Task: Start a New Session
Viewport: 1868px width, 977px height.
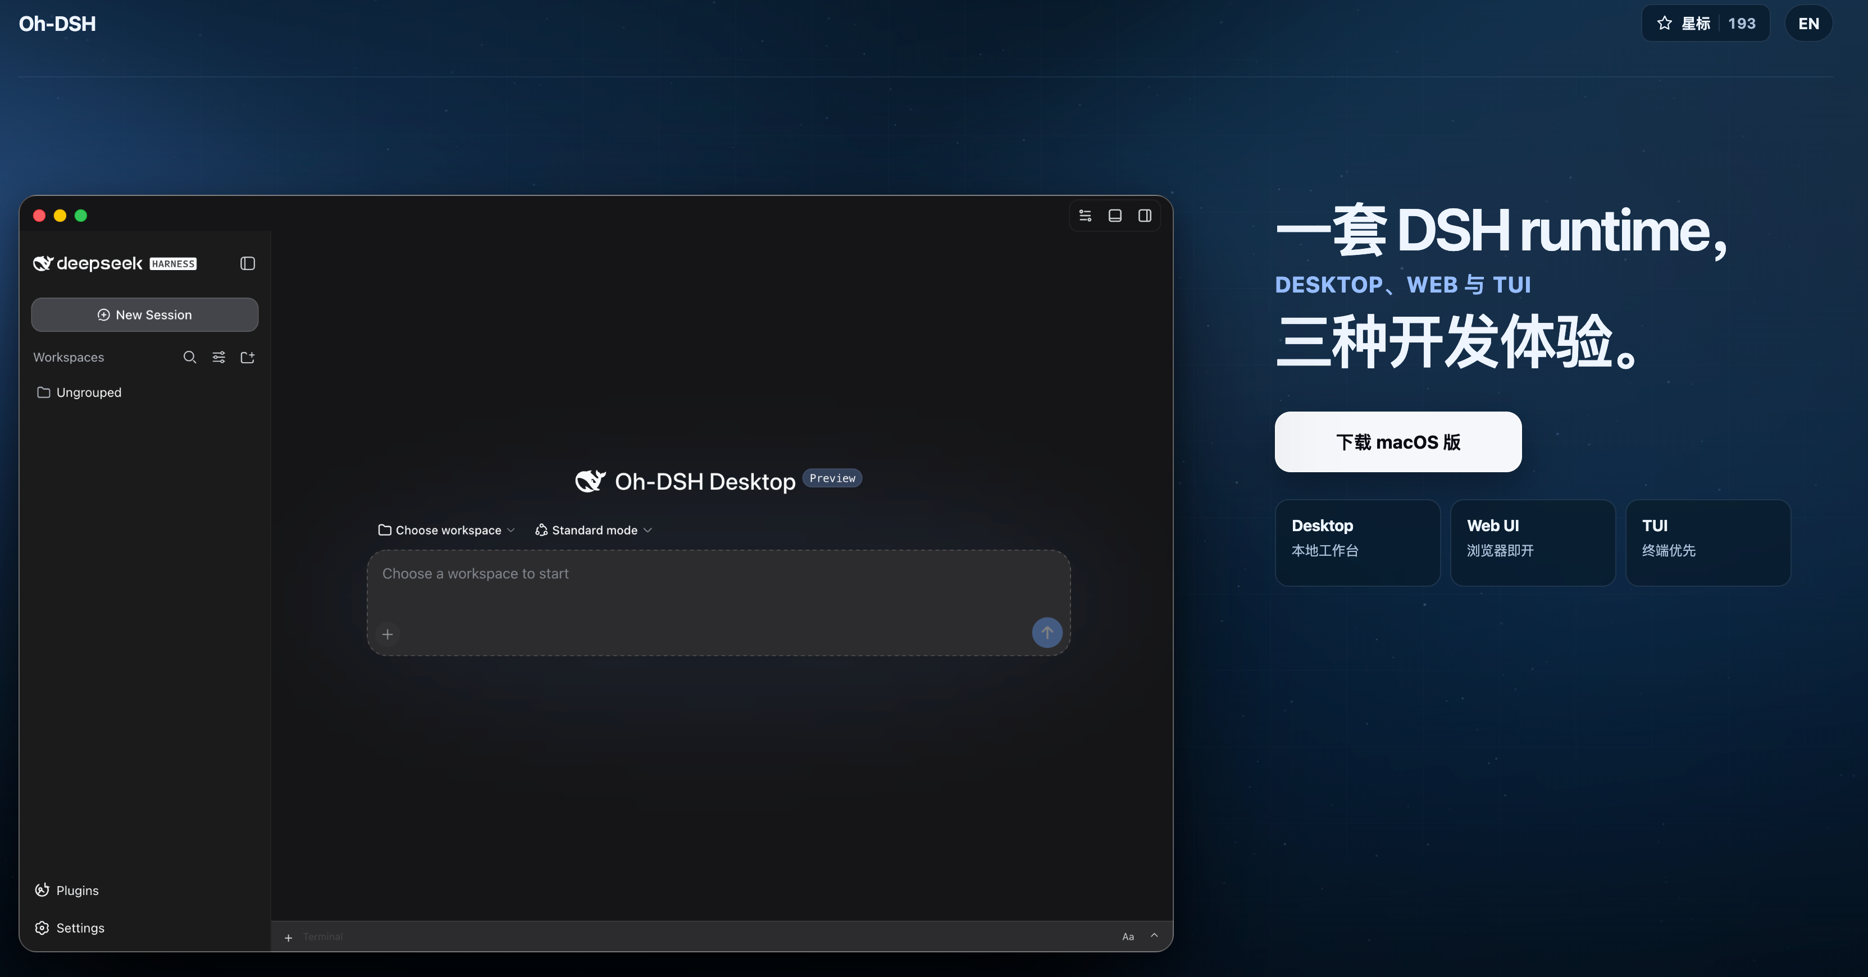Action: [144, 314]
